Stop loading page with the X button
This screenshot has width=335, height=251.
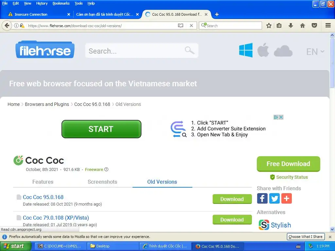click(191, 25)
